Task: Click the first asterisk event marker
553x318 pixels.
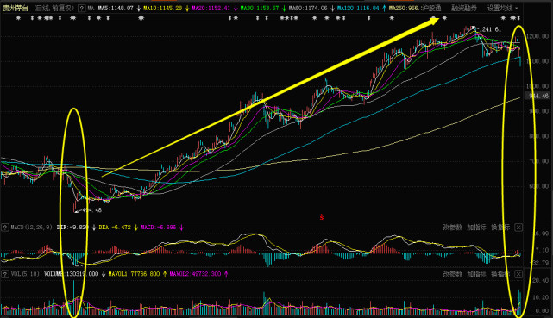Action: [x=18, y=18]
